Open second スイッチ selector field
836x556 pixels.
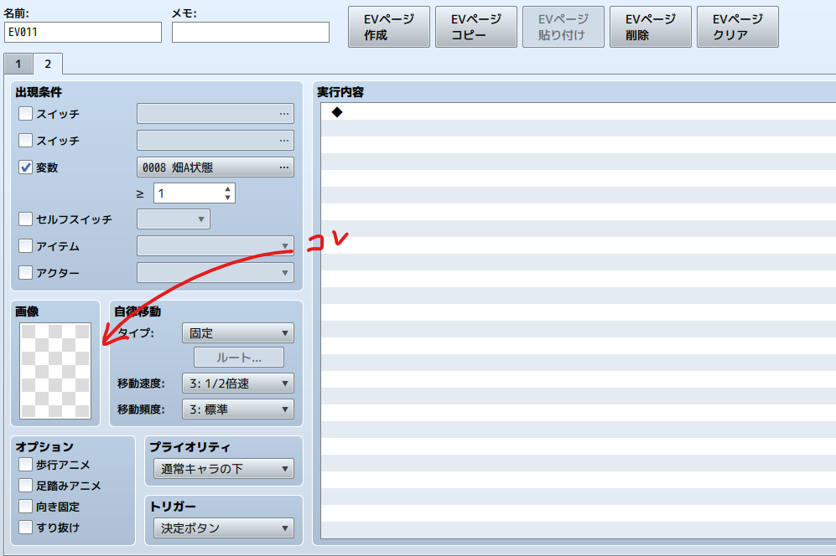215,141
